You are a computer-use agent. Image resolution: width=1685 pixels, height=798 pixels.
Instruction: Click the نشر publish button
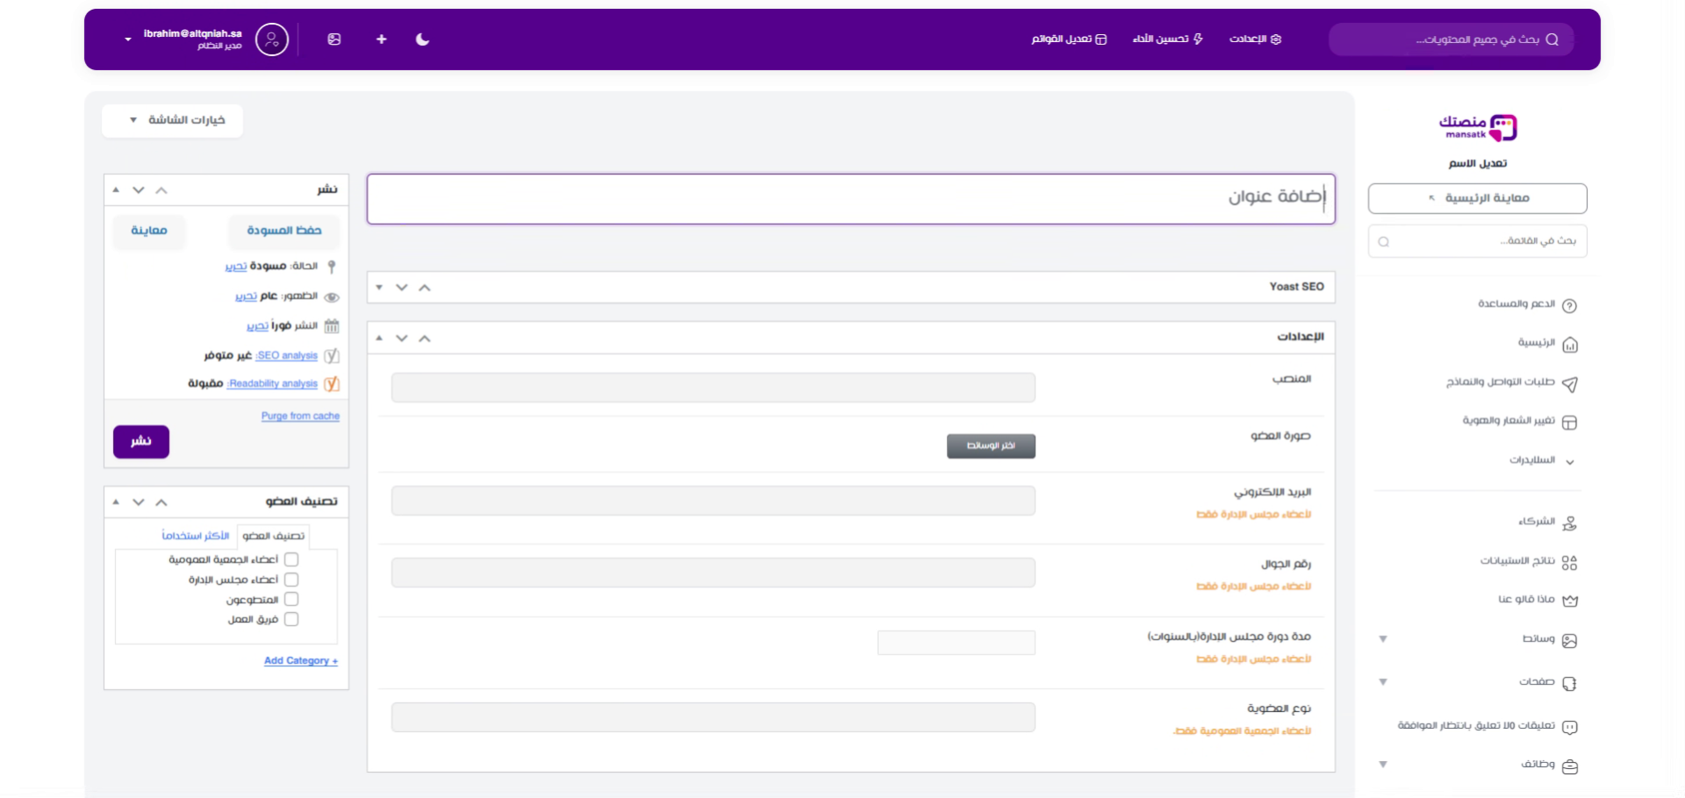coord(141,441)
